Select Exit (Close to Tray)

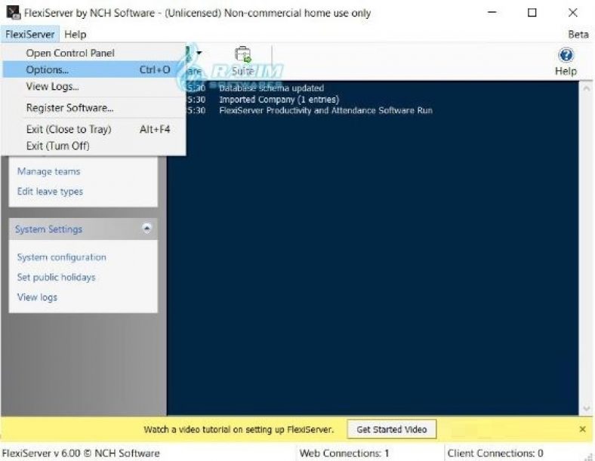pos(94,129)
